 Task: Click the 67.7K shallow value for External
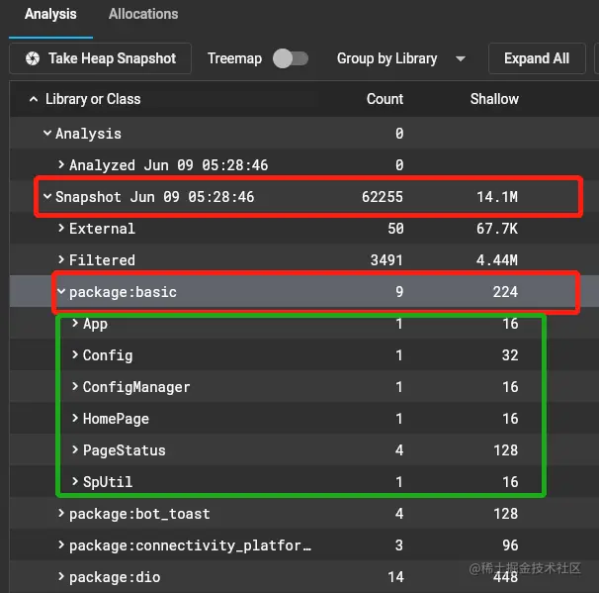497,229
